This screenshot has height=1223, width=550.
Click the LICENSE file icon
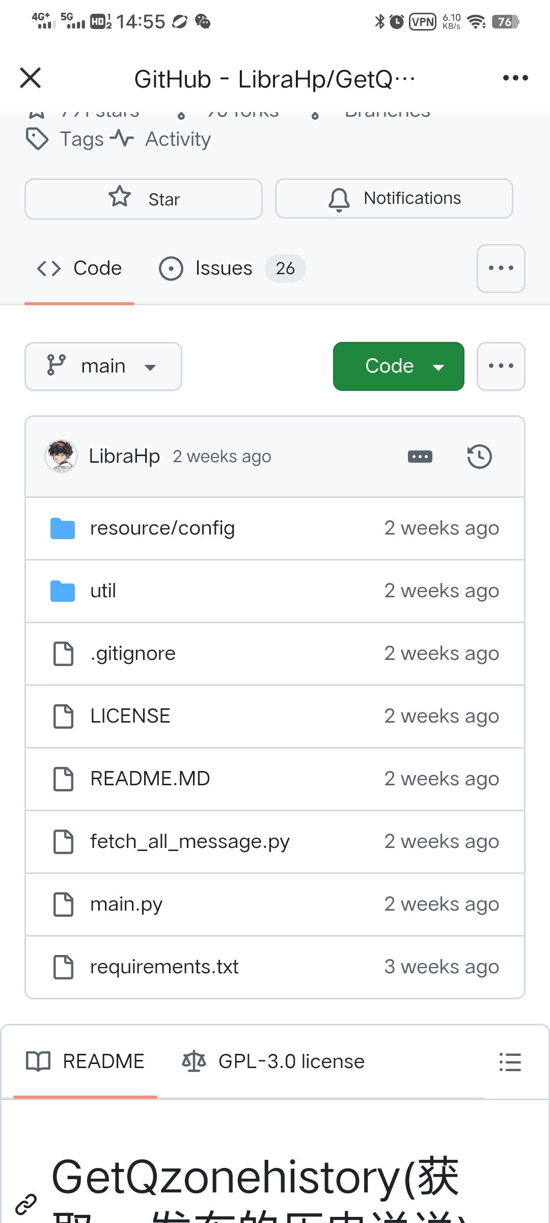pyautogui.click(x=64, y=716)
